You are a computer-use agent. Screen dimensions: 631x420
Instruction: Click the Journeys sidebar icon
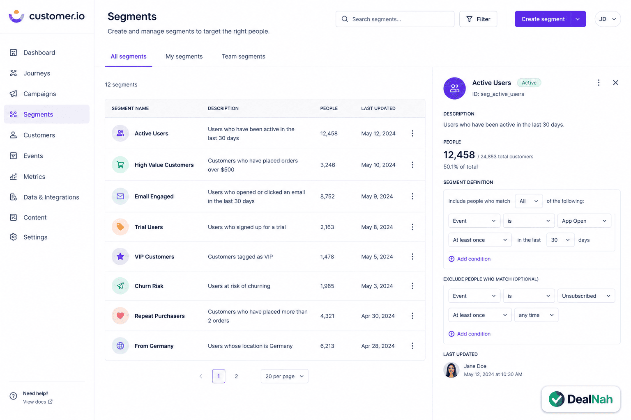pos(14,73)
